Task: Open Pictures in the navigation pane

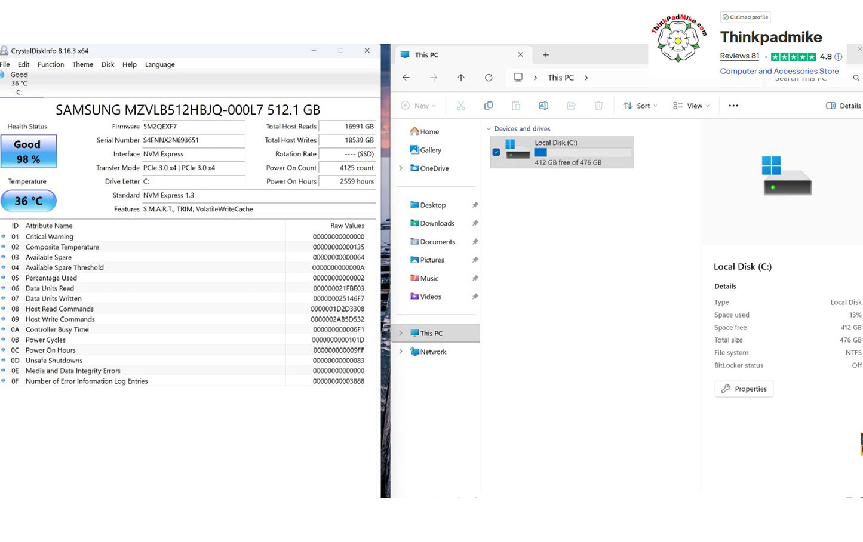Action: click(x=428, y=260)
